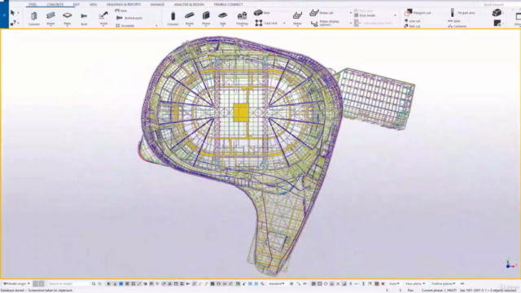
Task: Click the '0 objects selected' status text
Action: tap(502, 291)
